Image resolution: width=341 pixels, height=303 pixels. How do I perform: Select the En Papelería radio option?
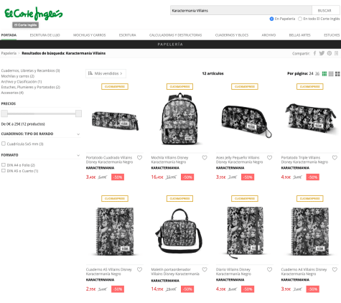coord(271,19)
